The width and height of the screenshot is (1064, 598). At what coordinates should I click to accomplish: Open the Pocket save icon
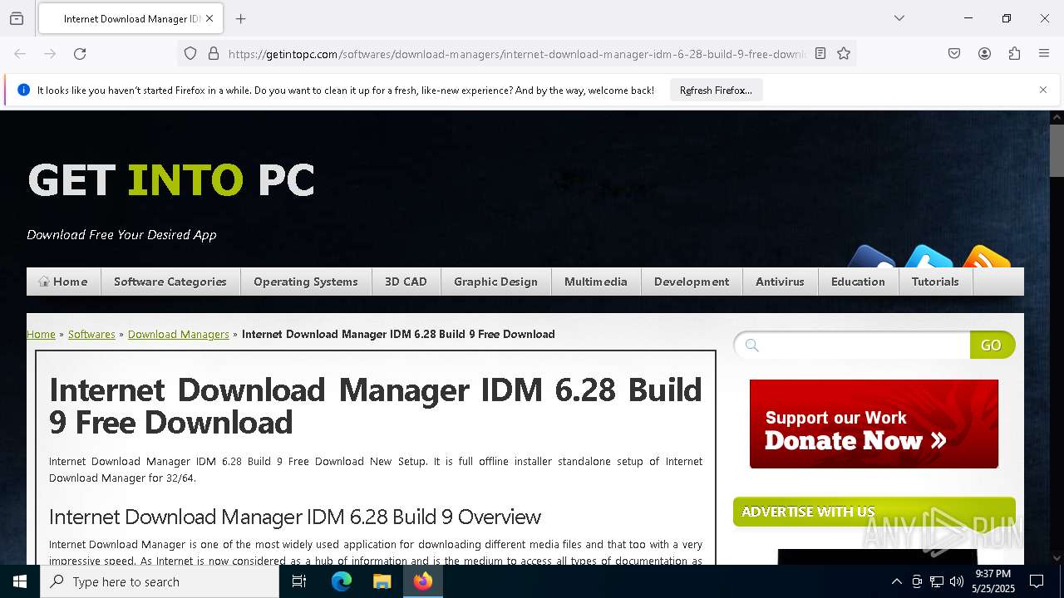[954, 53]
